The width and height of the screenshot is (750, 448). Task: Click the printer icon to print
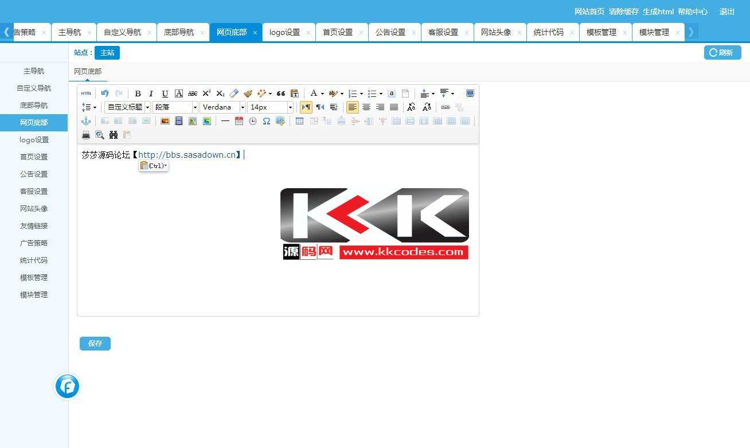point(86,135)
